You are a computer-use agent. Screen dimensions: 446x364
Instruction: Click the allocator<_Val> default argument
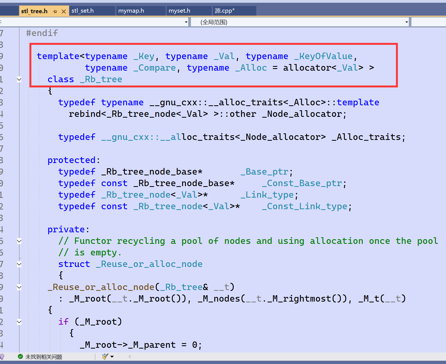(x=323, y=68)
